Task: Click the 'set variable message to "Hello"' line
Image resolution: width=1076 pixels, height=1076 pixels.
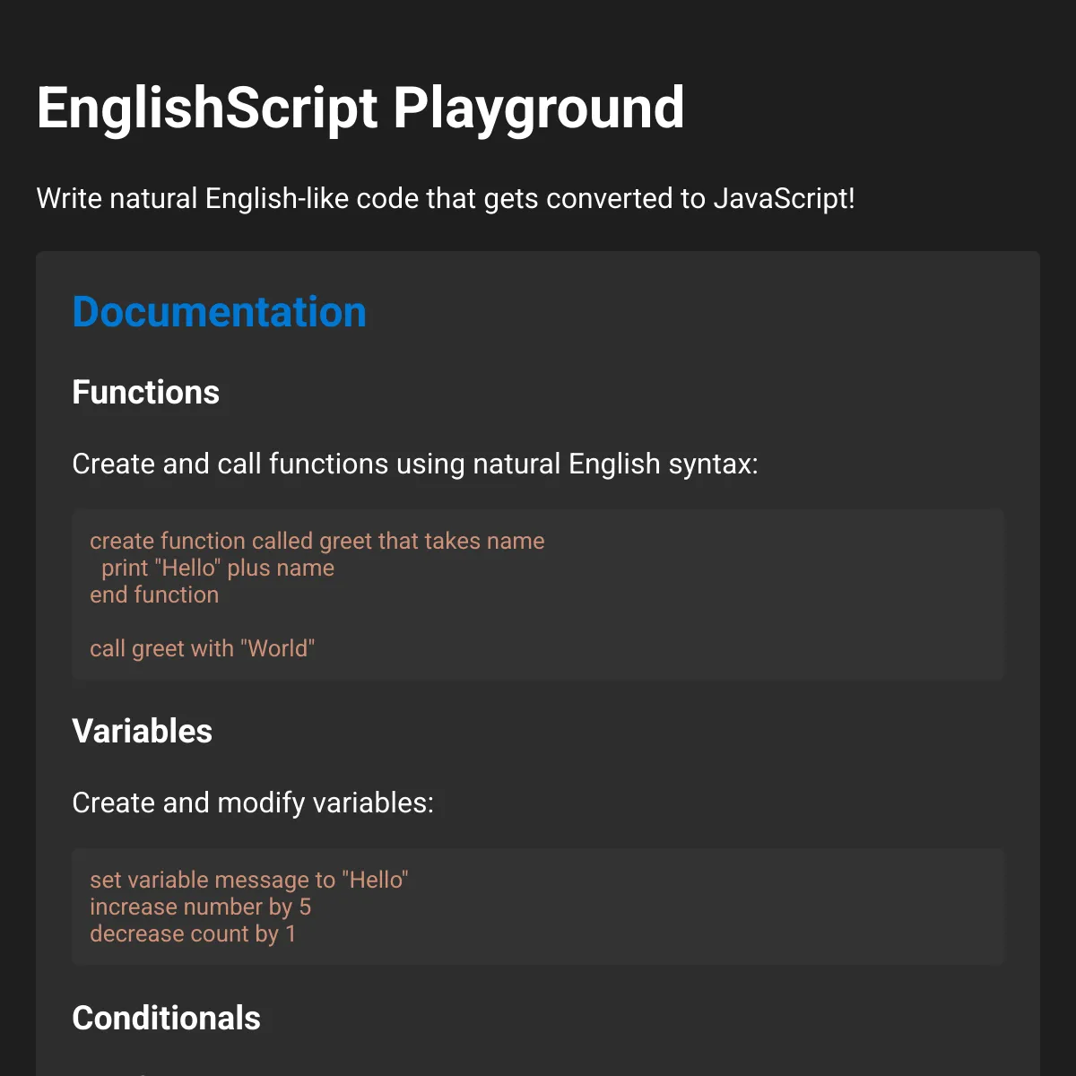Action: pyautogui.click(x=249, y=880)
